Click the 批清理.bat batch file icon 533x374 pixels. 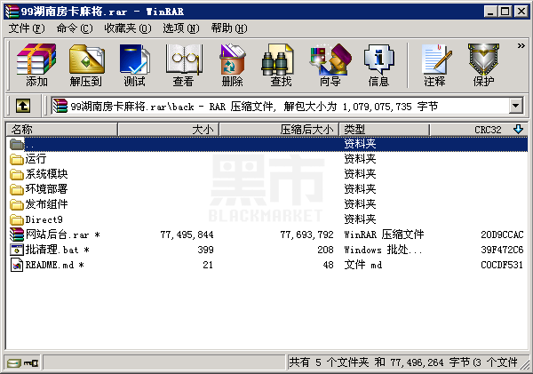[x=17, y=250]
